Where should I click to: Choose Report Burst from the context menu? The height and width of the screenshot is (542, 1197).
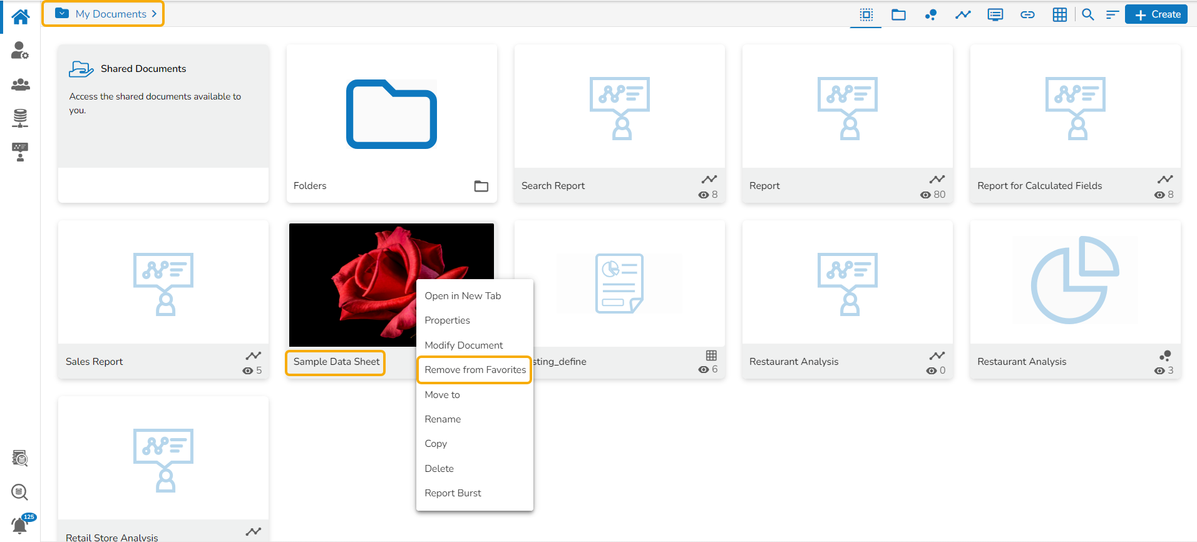pos(453,493)
